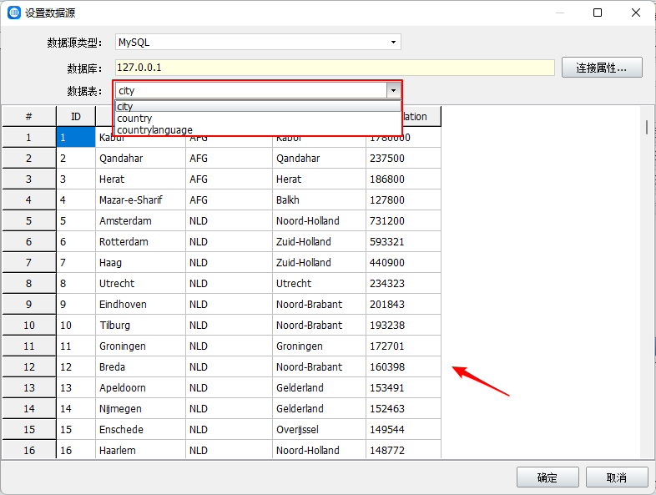The width and height of the screenshot is (656, 495).
Task: Select the cell 'Apeldoorn'
Action: pos(140,388)
